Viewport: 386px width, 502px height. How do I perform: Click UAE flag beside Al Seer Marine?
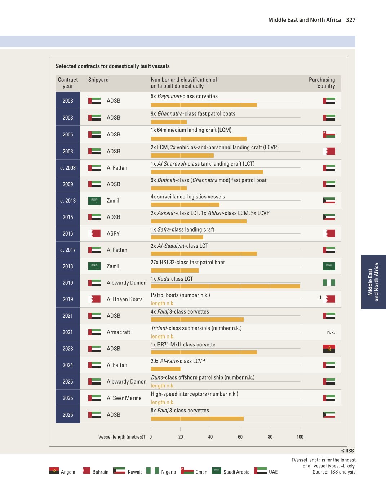click(94, 398)
